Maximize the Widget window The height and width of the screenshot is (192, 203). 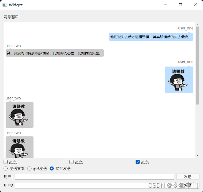tap(180, 5)
